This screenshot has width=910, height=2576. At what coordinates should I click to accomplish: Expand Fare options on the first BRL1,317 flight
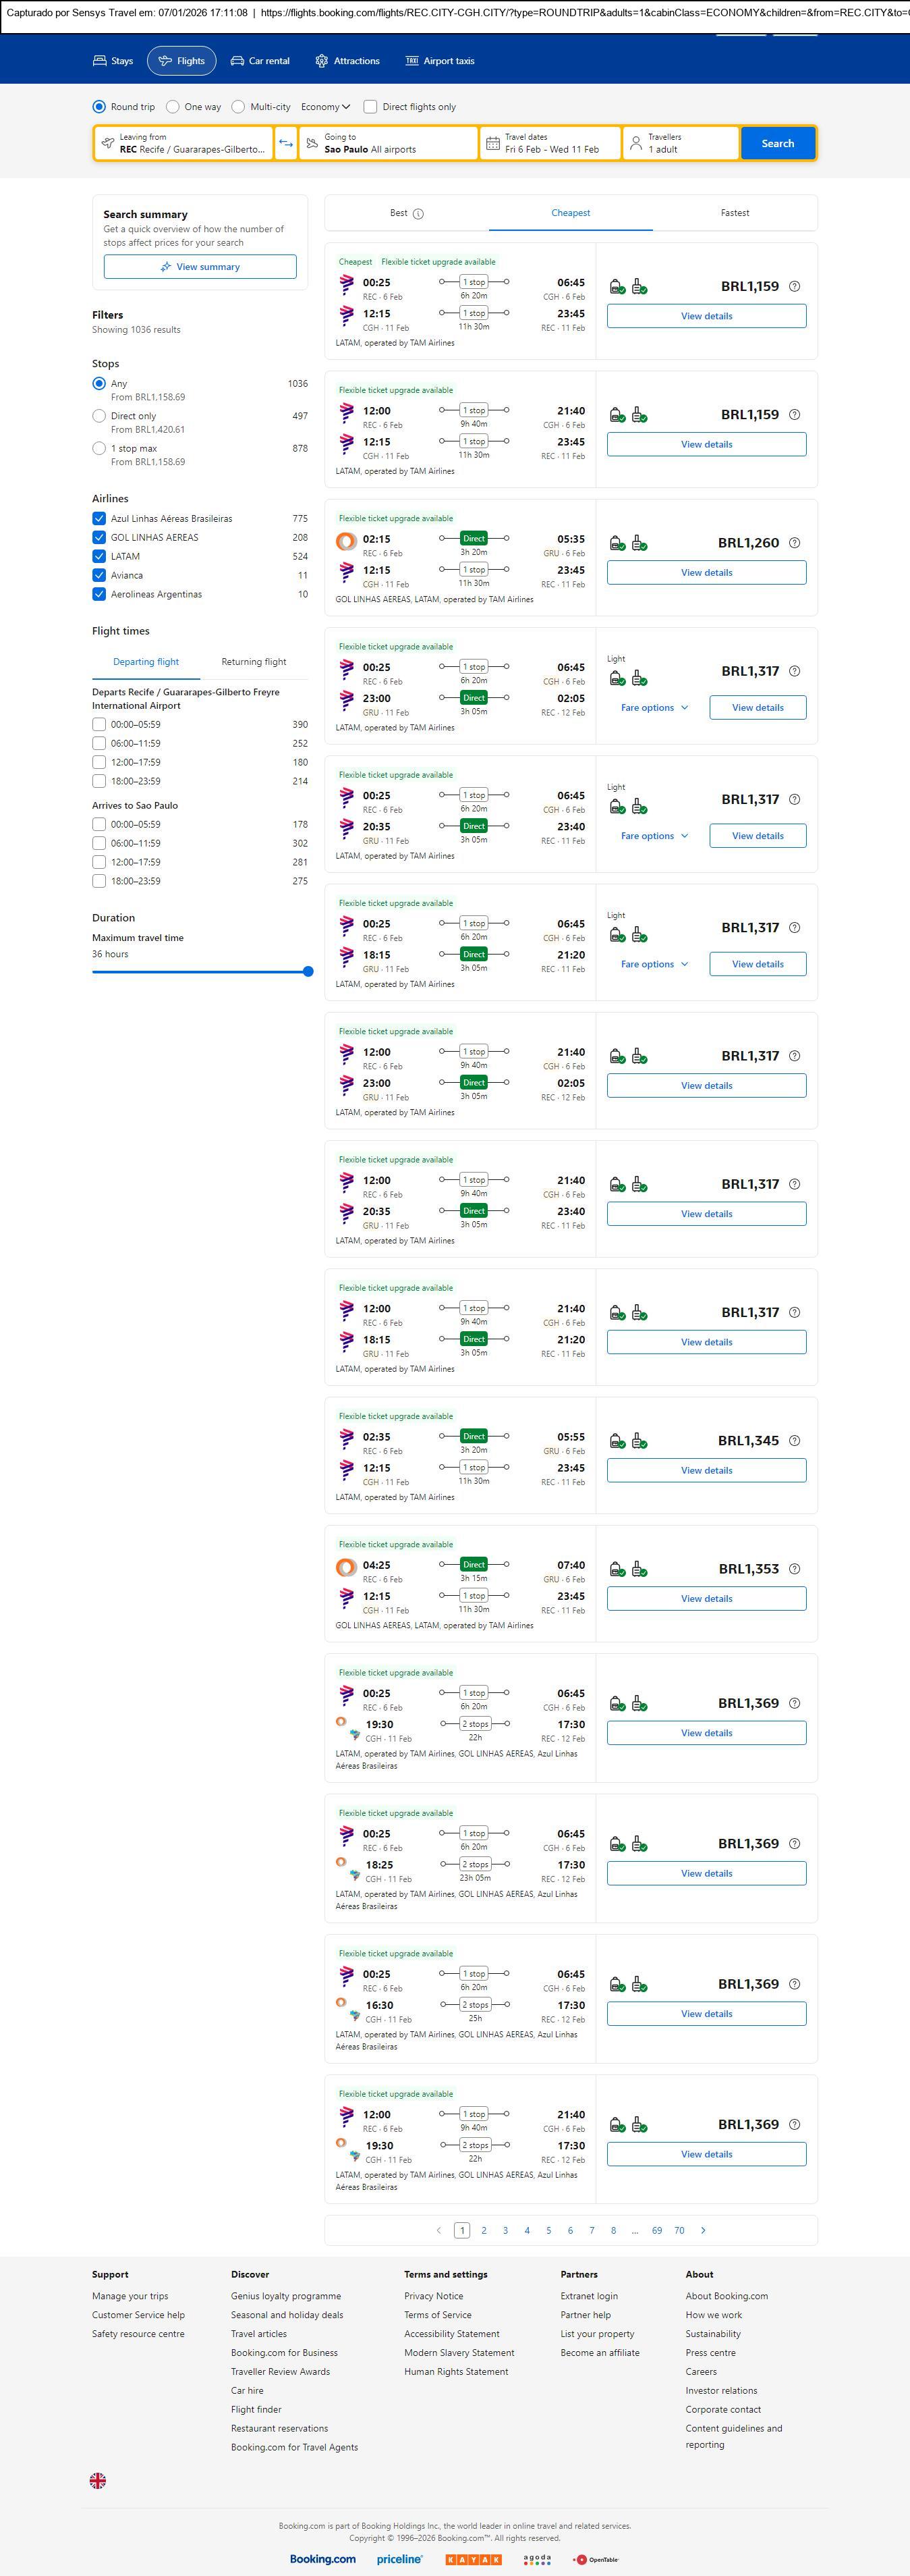pyautogui.click(x=654, y=708)
